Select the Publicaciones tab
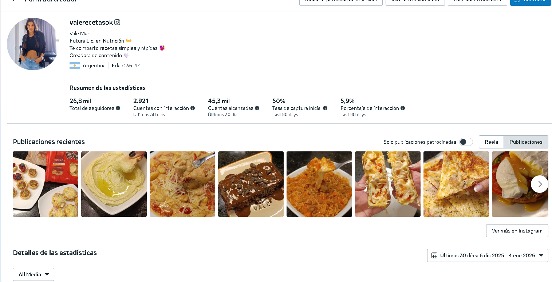 (526, 142)
